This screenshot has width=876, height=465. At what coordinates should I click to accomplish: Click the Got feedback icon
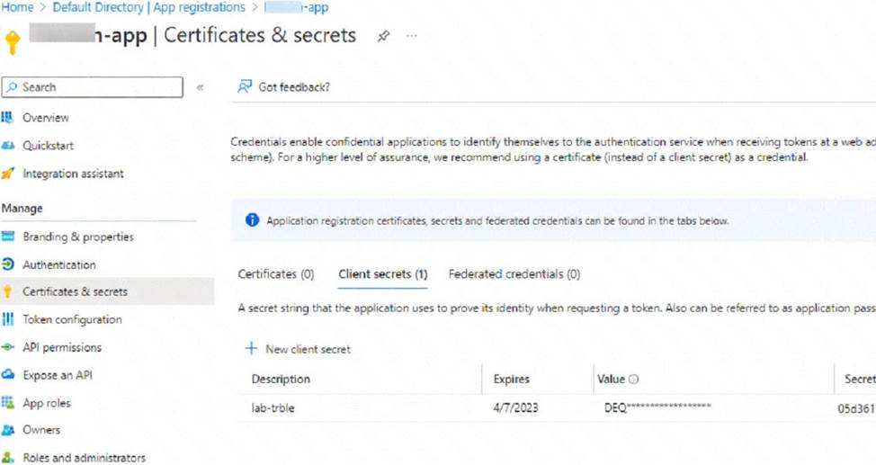pos(245,86)
